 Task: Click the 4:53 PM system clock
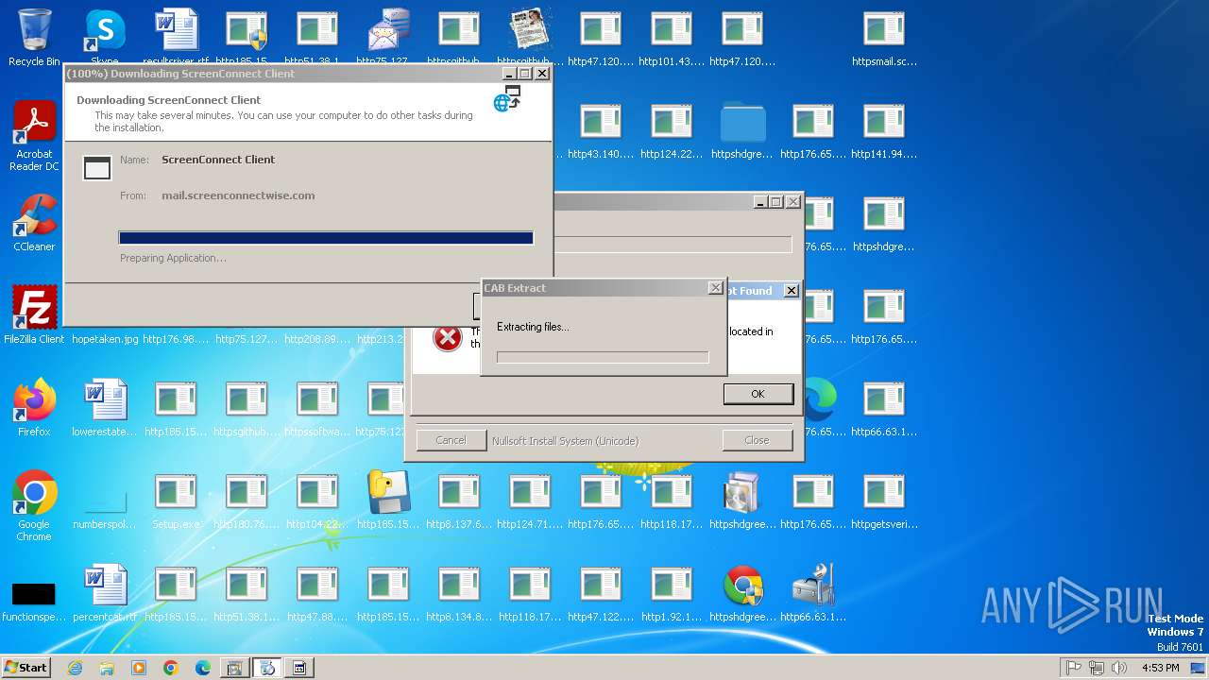tap(1161, 668)
